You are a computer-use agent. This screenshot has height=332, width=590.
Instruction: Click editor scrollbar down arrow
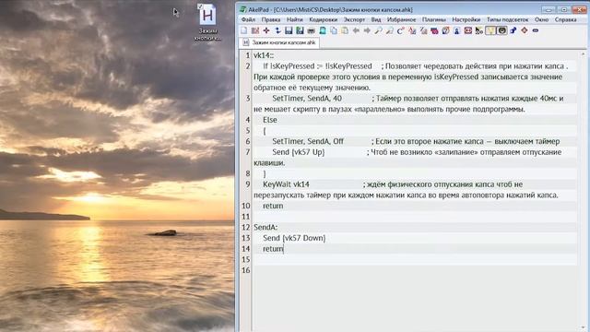[584, 328]
